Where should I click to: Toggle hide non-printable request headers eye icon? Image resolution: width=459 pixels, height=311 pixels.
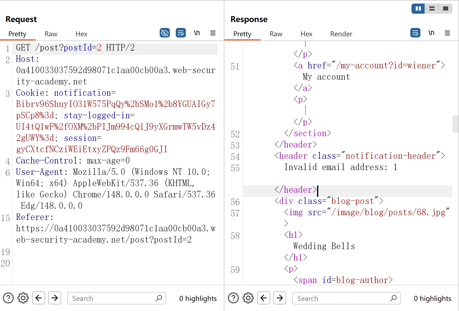(x=165, y=33)
